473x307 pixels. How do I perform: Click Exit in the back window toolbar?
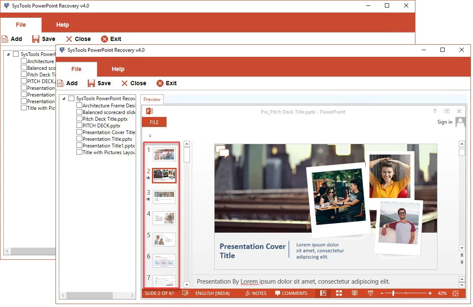pyautogui.click(x=111, y=39)
